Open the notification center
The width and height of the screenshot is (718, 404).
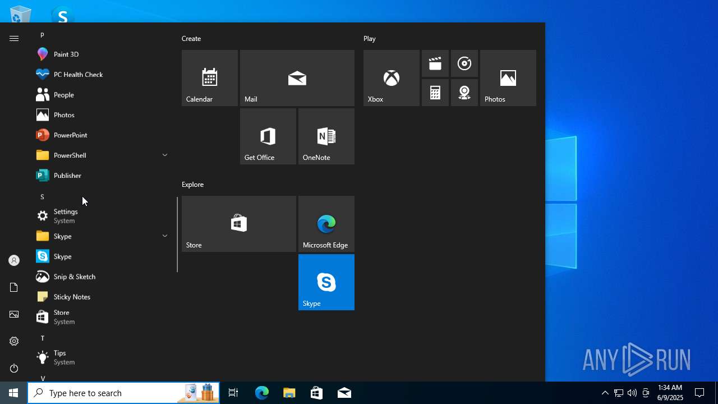click(699, 393)
